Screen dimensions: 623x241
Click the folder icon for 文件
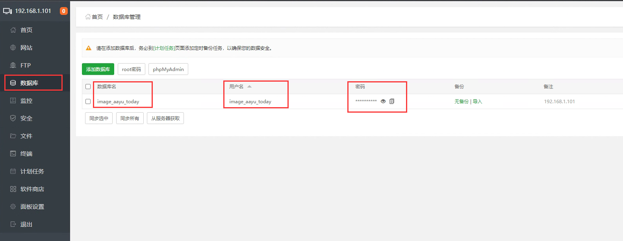13,136
